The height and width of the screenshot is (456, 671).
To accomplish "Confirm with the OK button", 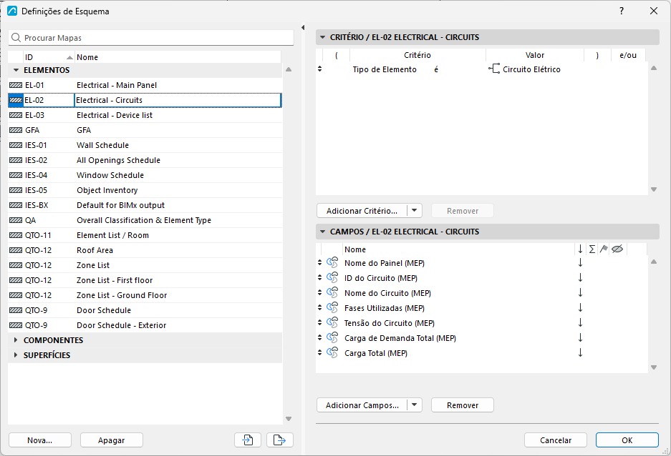I will tap(627, 440).
